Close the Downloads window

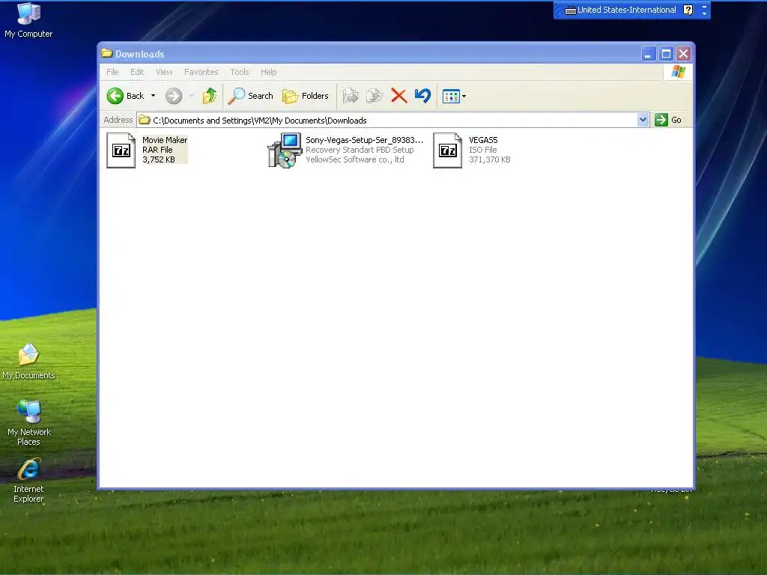683,54
